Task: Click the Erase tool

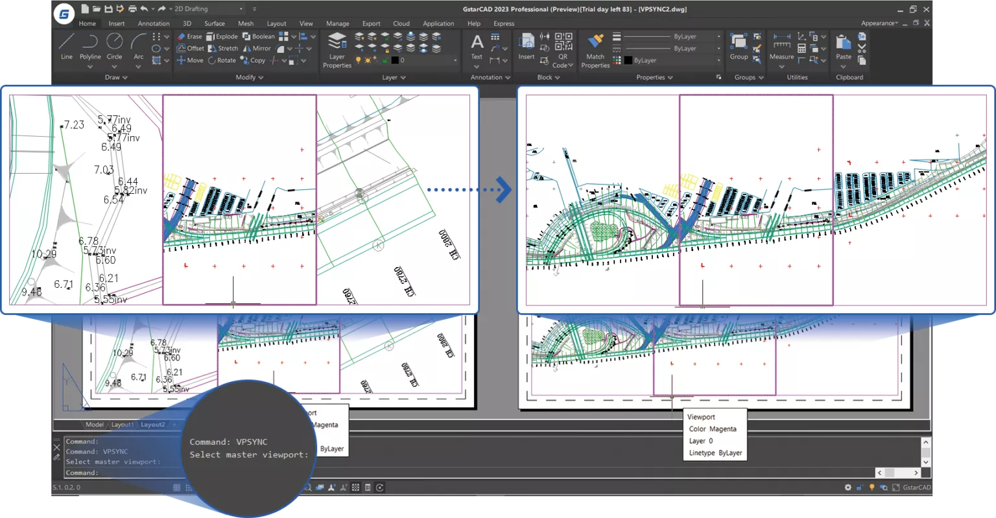Action: pyautogui.click(x=189, y=36)
